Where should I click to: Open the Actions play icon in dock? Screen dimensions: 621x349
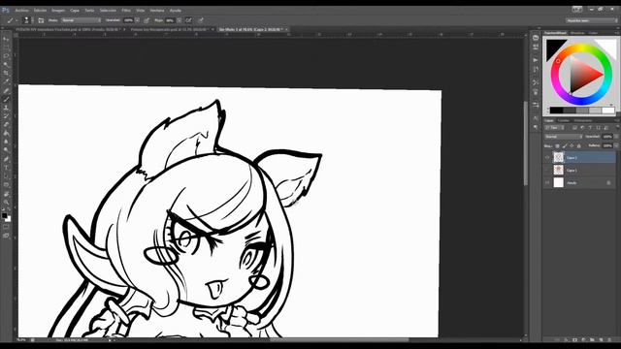(536, 60)
